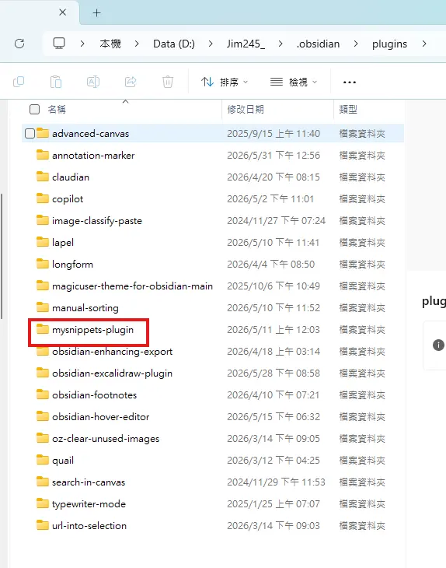446x568 pixels.
Task: Select the magicuser-theme-for-obsidian-main folder name
Action: [x=132, y=286]
